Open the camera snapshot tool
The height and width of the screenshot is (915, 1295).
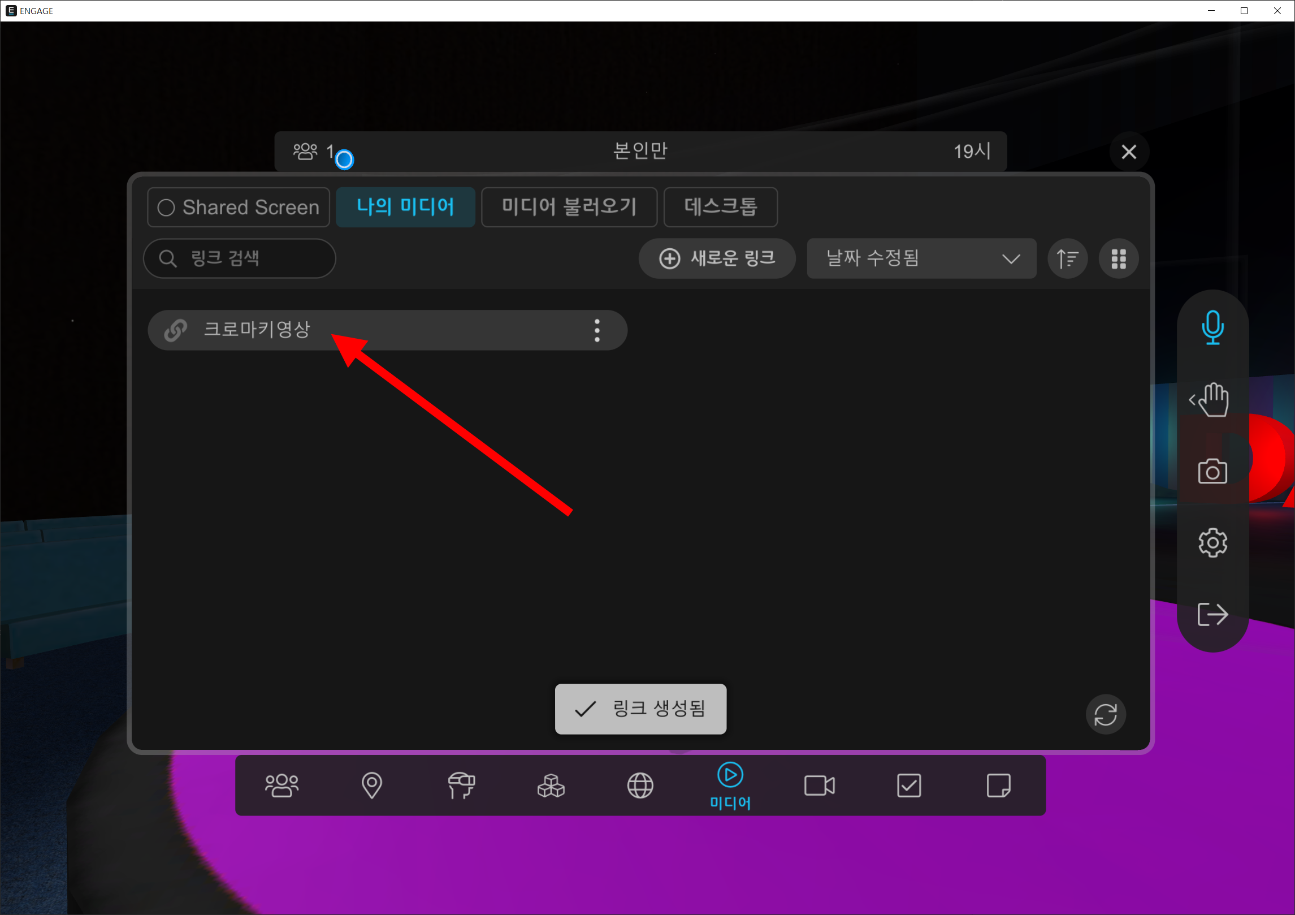(x=1212, y=472)
